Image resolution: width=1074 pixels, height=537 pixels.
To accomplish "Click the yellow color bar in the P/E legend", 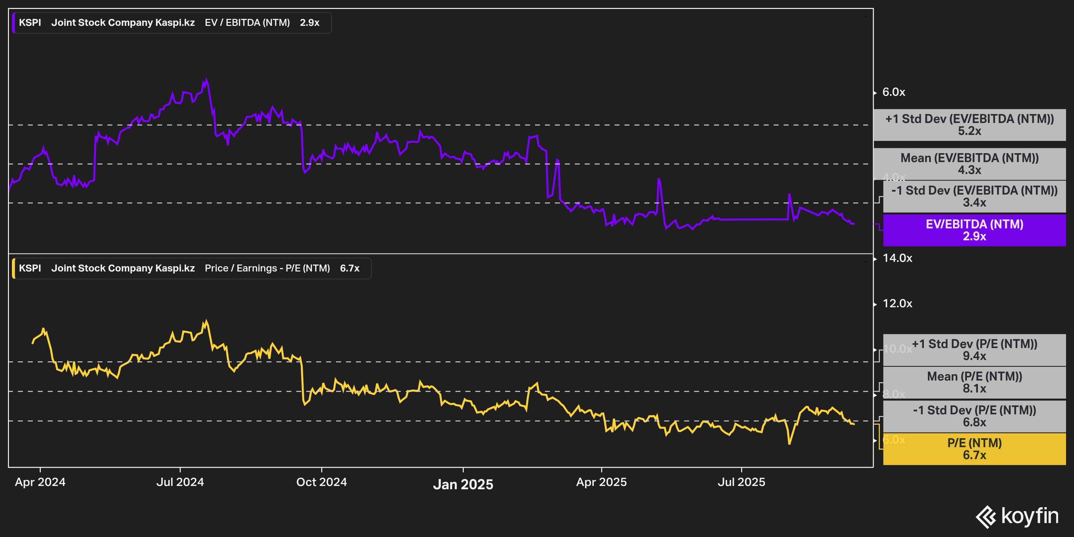I will tap(14, 268).
